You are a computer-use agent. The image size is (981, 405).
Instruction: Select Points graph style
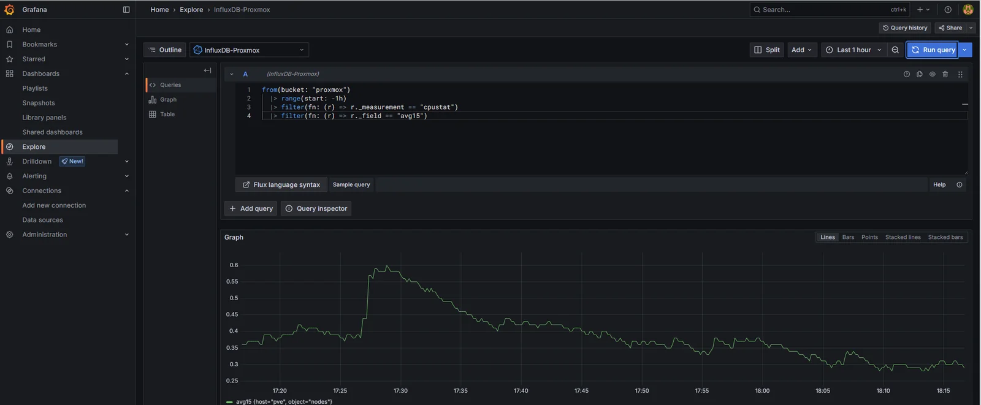click(869, 237)
